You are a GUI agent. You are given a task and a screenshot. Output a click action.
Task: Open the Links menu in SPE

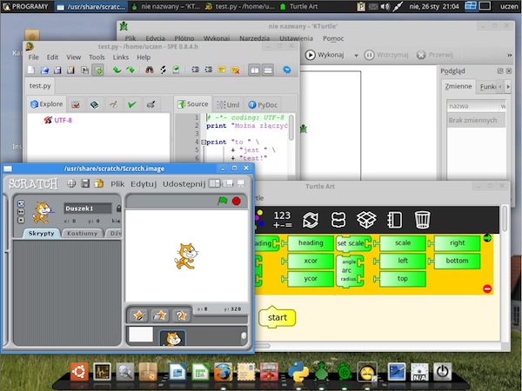coord(121,57)
